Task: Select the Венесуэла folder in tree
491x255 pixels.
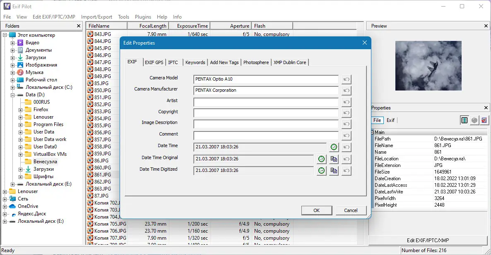Action: tap(45, 162)
